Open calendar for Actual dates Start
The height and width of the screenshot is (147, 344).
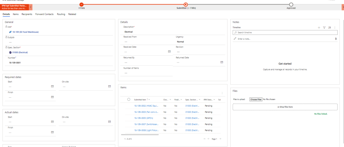pos(53,122)
